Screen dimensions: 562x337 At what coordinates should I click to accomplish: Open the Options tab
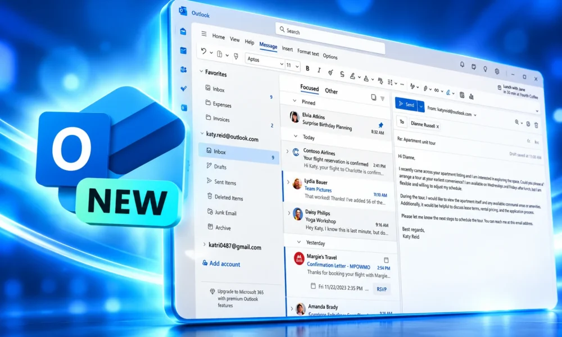(330, 57)
